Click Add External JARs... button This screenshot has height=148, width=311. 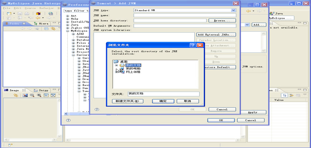pyautogui.click(x=216, y=35)
